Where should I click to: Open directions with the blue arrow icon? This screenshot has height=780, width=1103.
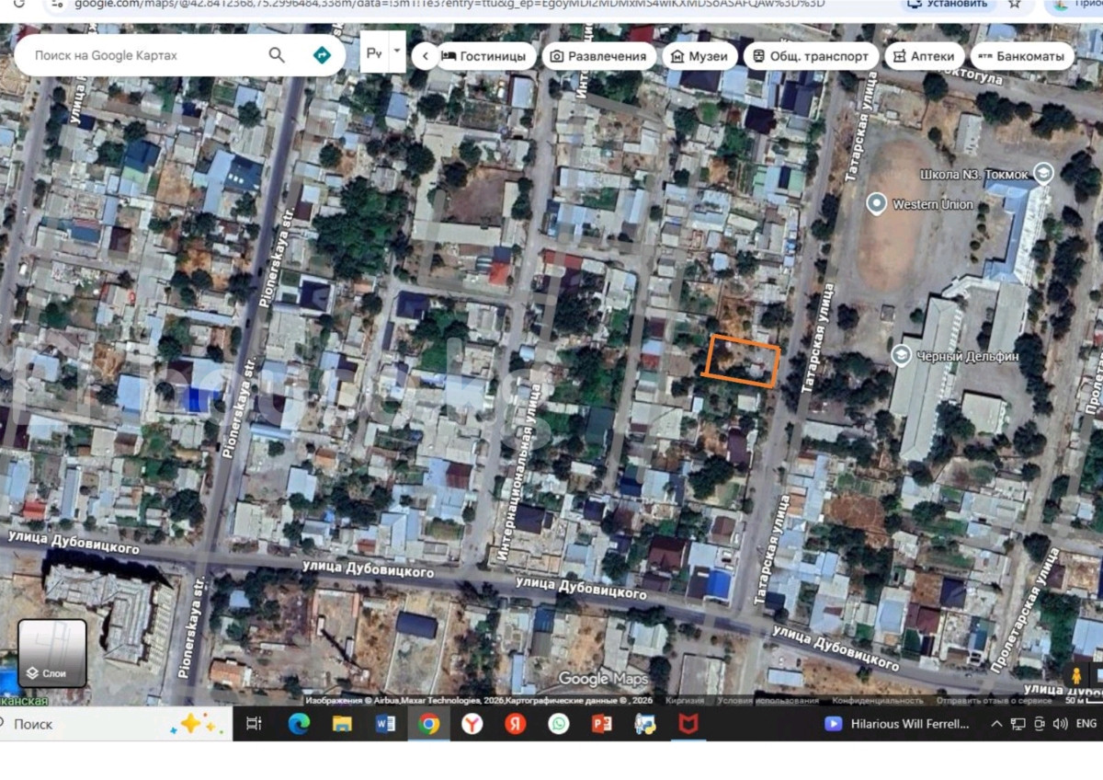(x=322, y=55)
